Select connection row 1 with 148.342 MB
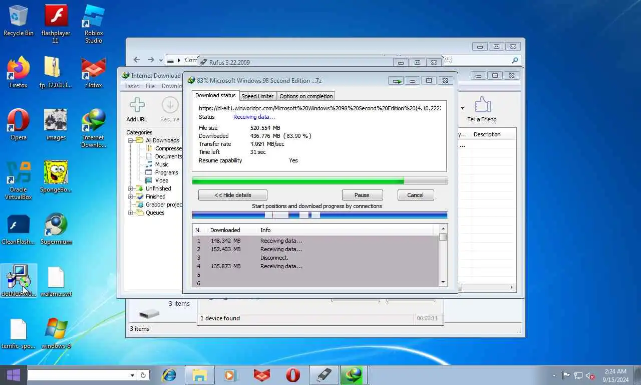The height and width of the screenshot is (385, 641). coord(316,241)
